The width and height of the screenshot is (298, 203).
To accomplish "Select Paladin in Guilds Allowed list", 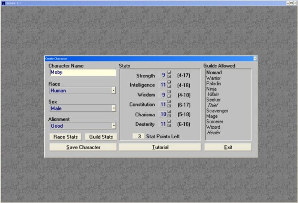I will pyautogui.click(x=214, y=83).
